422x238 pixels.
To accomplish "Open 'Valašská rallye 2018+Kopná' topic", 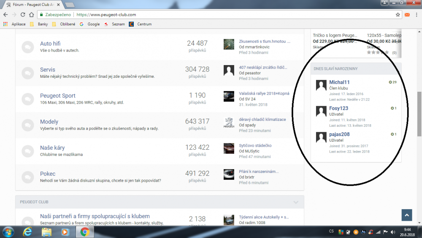I will pyautogui.click(x=264, y=93).
